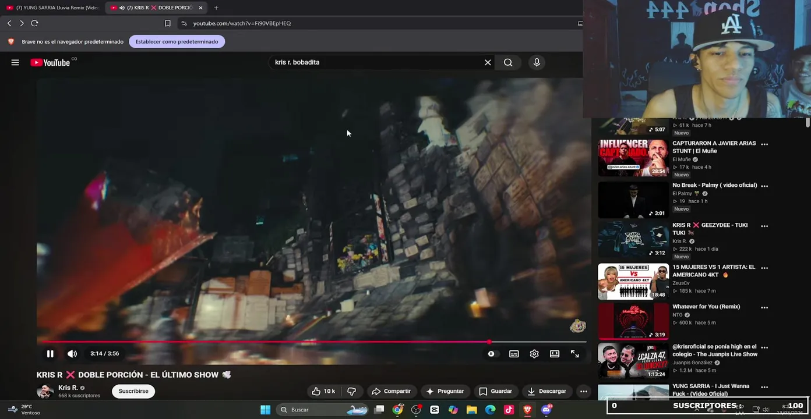Open Task View on the taskbar
The height and width of the screenshot is (419, 811).
[379, 410]
